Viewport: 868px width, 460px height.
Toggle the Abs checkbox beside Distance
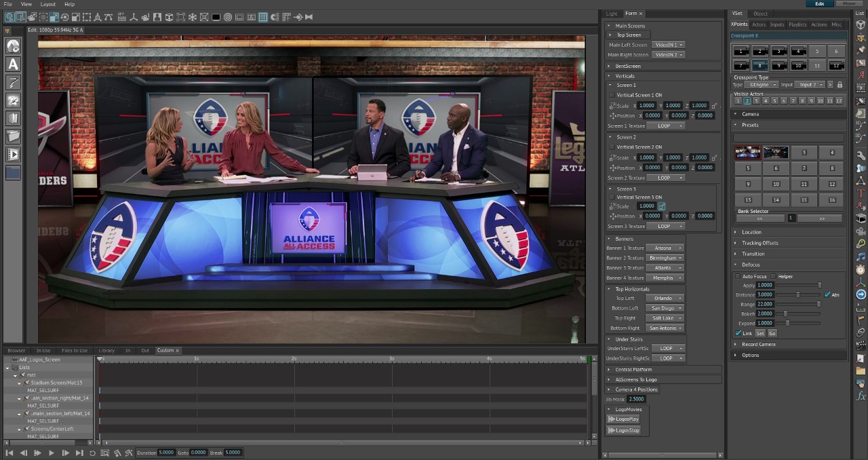tap(827, 294)
